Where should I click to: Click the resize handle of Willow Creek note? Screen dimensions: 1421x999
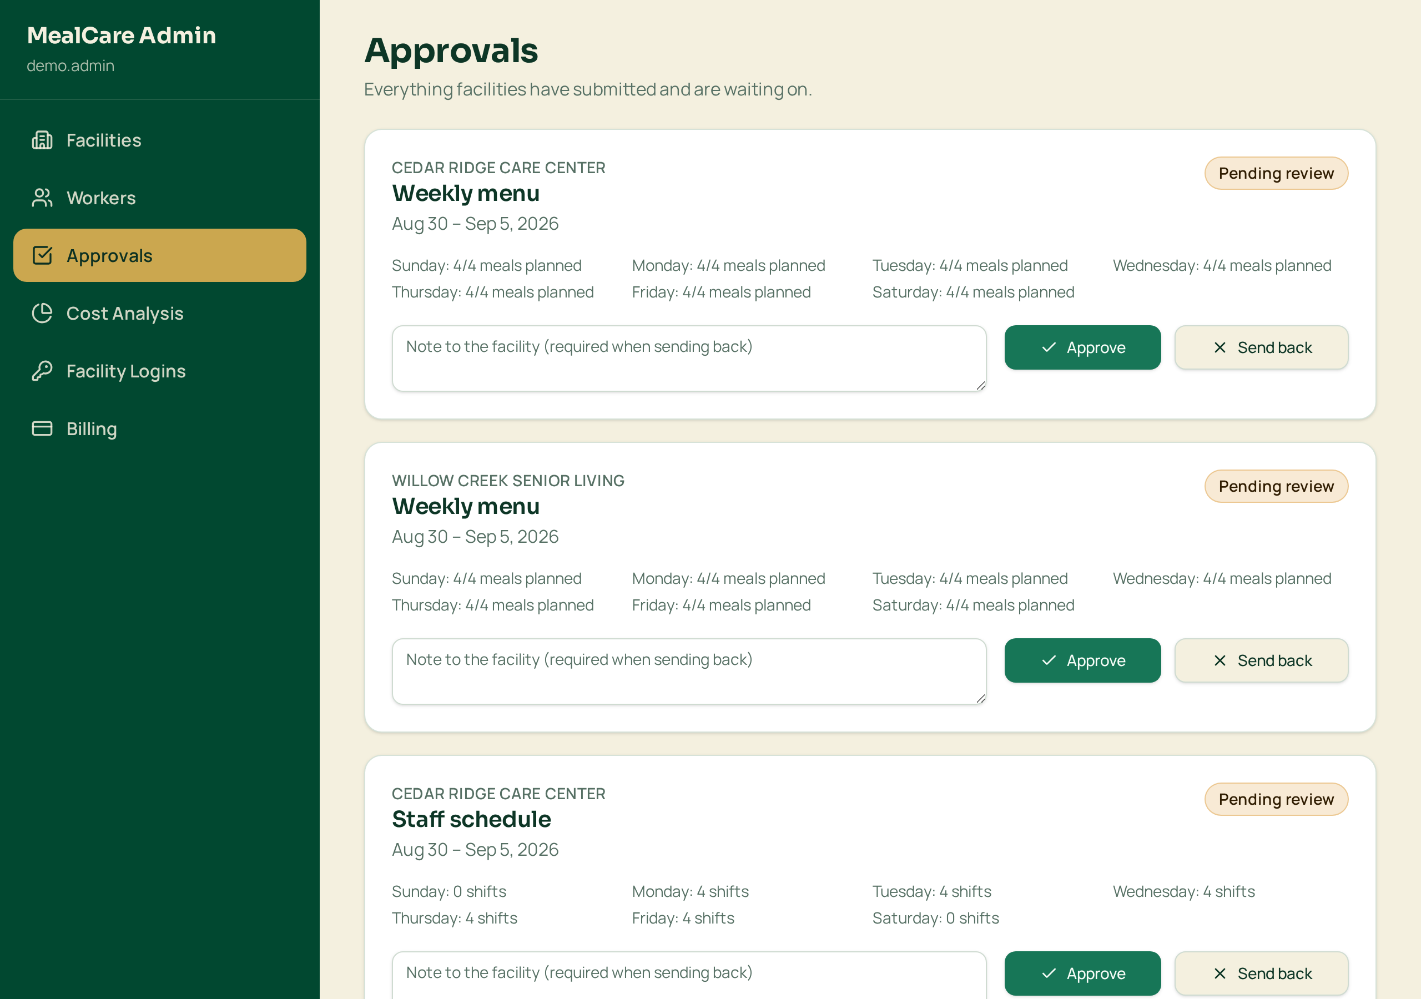point(980,699)
